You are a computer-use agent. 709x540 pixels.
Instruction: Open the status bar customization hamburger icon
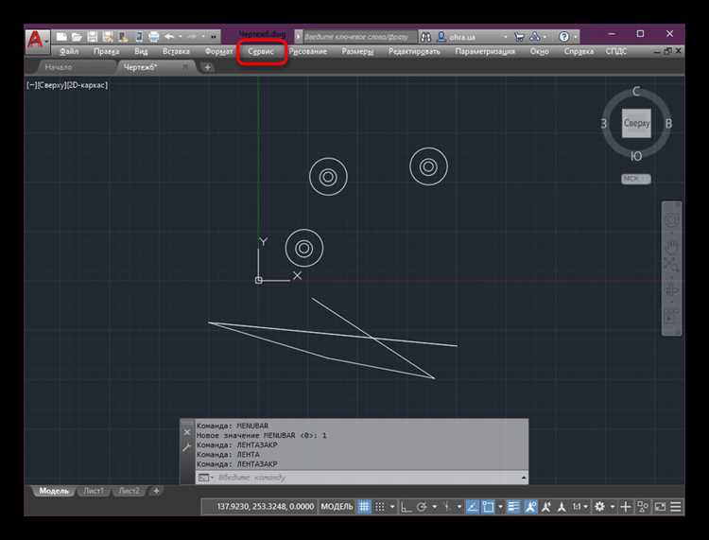point(675,507)
